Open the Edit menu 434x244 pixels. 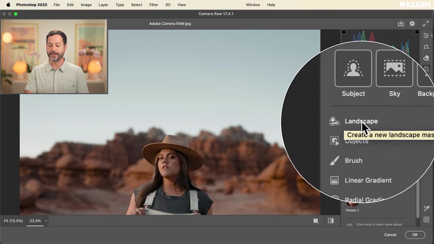click(x=70, y=5)
